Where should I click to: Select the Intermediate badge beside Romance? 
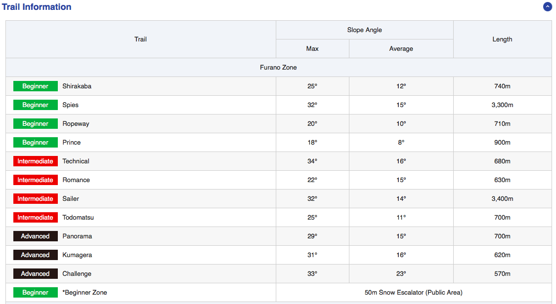[x=36, y=180]
